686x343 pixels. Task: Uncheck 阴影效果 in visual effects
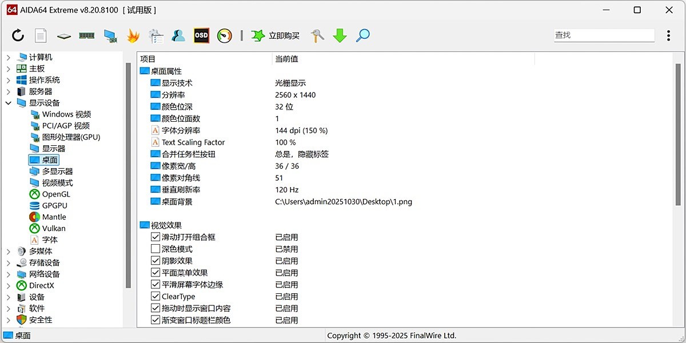pos(155,261)
